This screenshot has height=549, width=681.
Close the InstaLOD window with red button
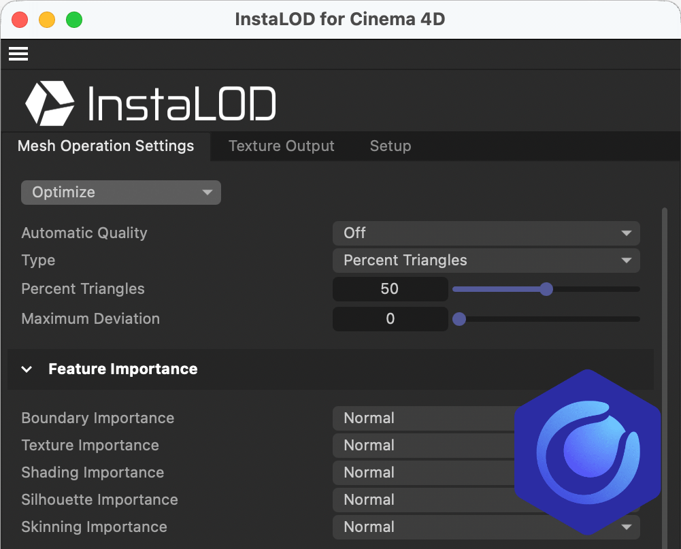[20, 20]
